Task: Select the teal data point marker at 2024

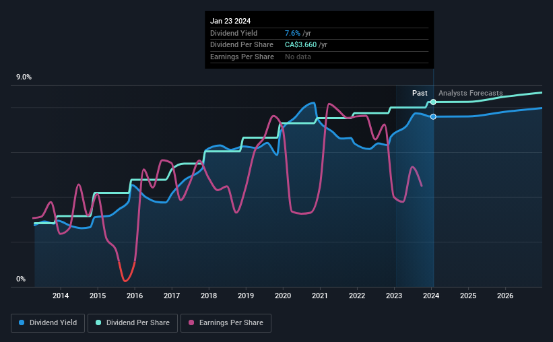Action: tap(433, 102)
